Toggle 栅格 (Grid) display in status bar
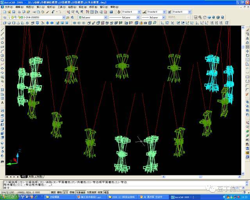 click(x=59, y=192)
